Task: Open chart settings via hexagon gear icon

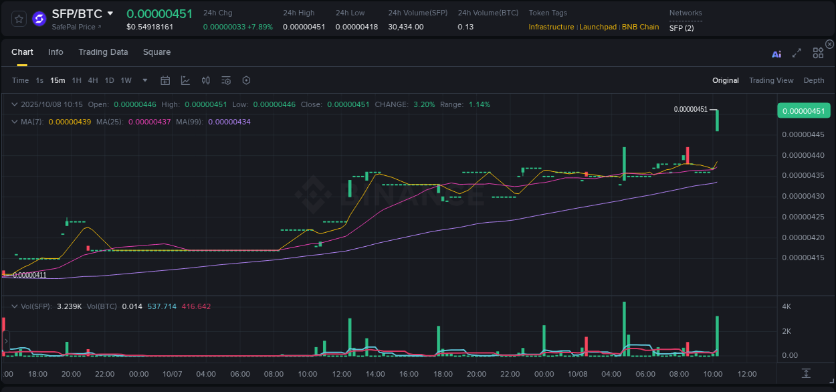Action: pos(246,80)
